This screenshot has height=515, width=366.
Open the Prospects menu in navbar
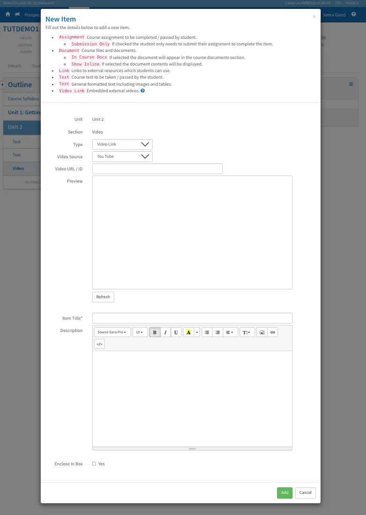click(x=32, y=15)
